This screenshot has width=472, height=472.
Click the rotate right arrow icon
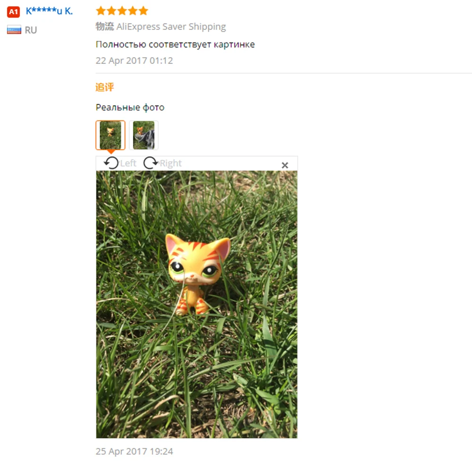coord(151,163)
